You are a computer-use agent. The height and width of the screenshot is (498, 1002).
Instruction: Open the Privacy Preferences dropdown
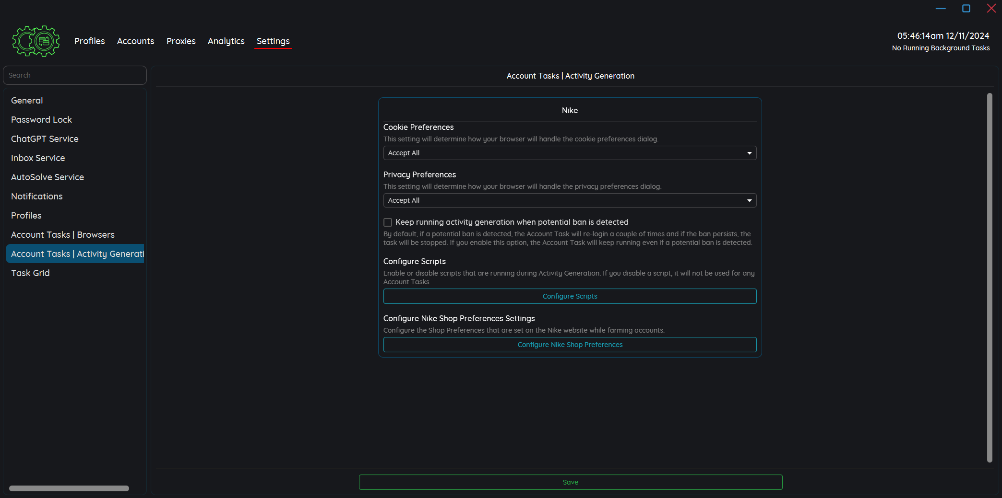(570, 200)
